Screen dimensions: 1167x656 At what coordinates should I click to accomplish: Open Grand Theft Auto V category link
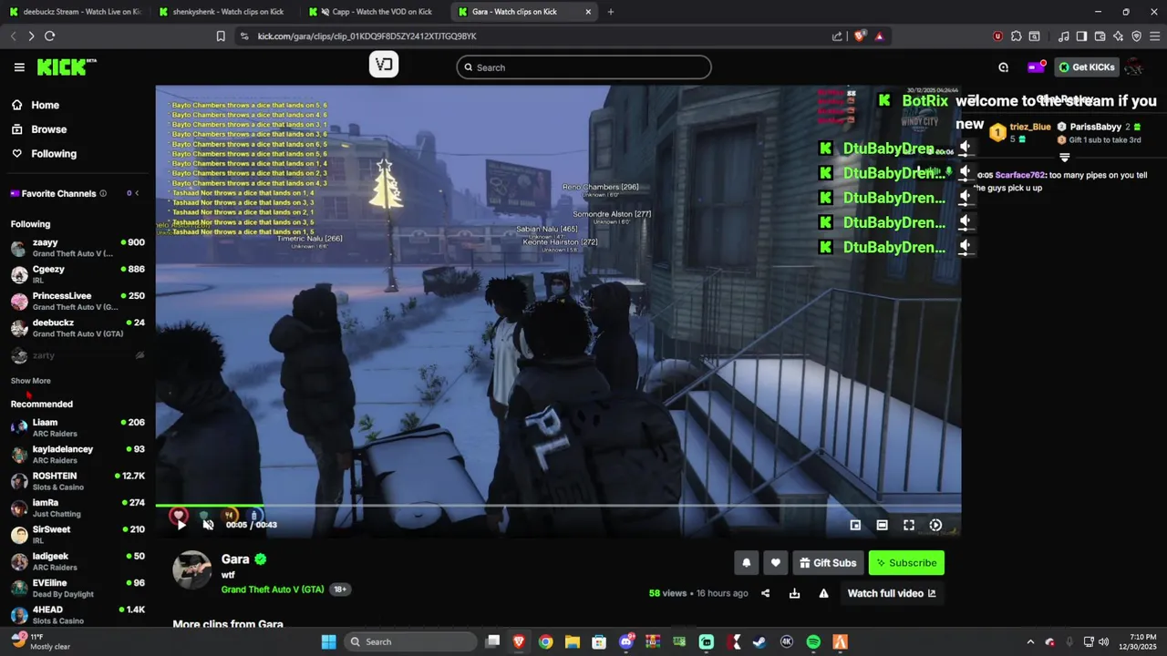273,589
